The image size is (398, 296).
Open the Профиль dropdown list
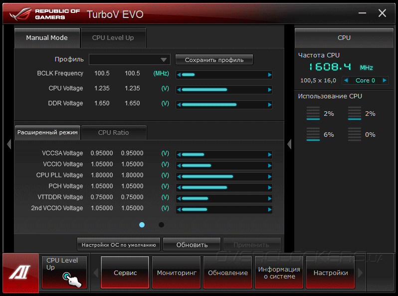coord(130,60)
